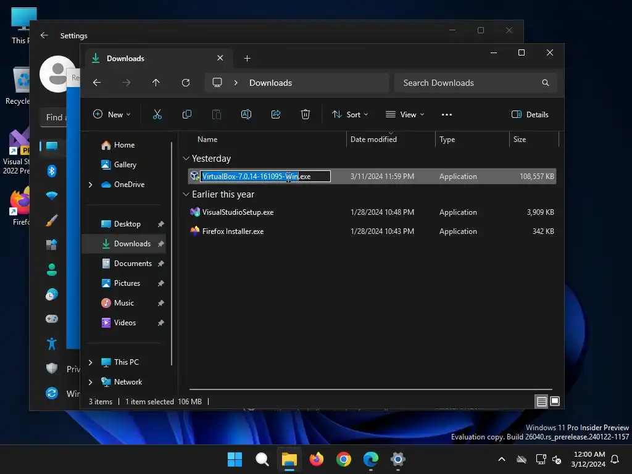632x474 pixels.
Task: Click the Share icon in toolbar
Action: pos(276,114)
